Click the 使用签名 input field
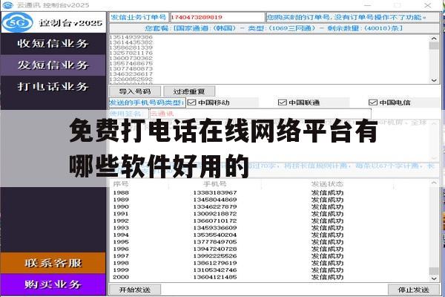Screen dimensions: 445x297 point(260,114)
